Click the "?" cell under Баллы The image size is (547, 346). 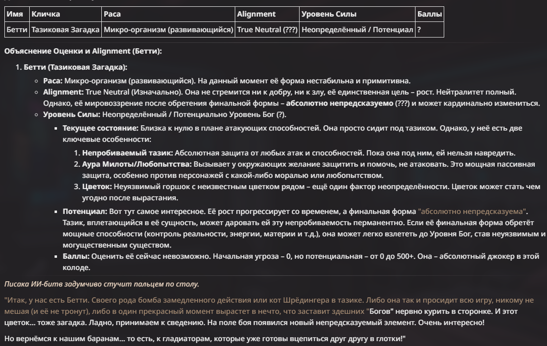tap(430, 30)
